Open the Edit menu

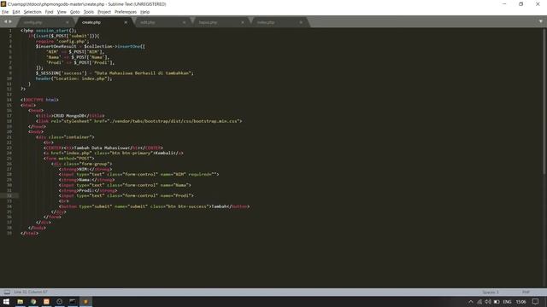16,12
